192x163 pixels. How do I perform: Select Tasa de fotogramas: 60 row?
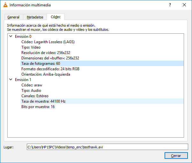click(x=102, y=64)
